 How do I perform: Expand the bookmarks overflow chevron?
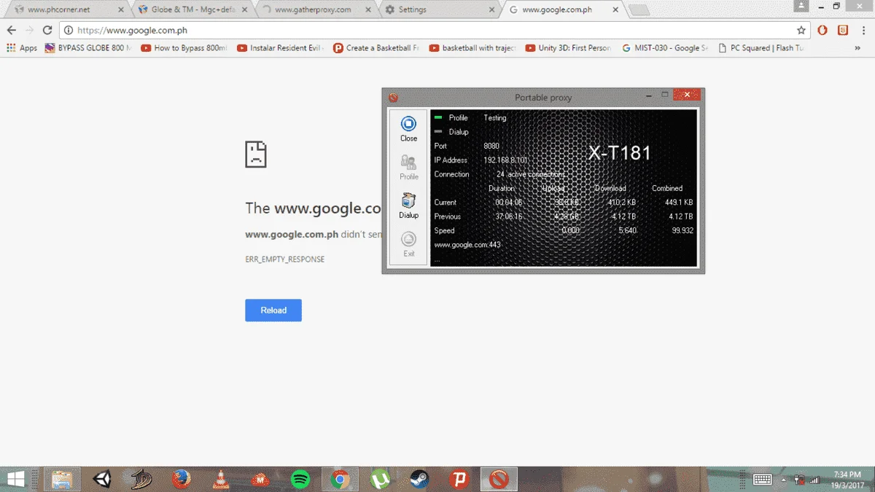click(x=857, y=48)
